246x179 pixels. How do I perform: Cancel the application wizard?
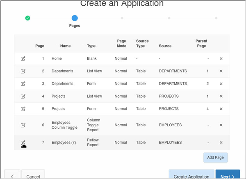click(x=33, y=175)
